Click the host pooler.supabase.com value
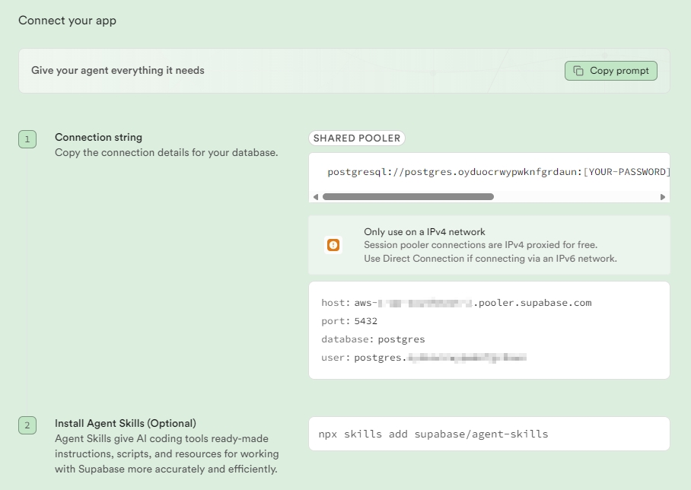 click(x=473, y=303)
